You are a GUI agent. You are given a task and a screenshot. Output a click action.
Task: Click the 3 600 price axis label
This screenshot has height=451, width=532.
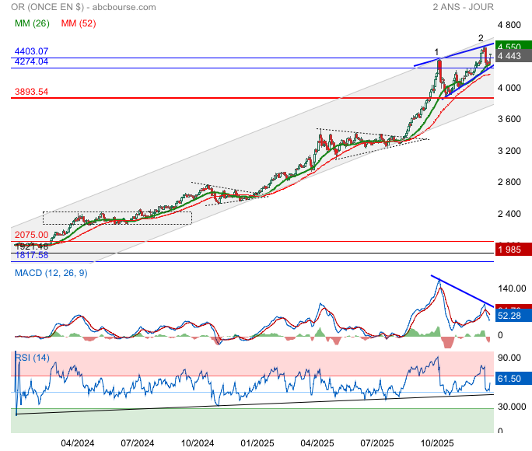coord(509,119)
